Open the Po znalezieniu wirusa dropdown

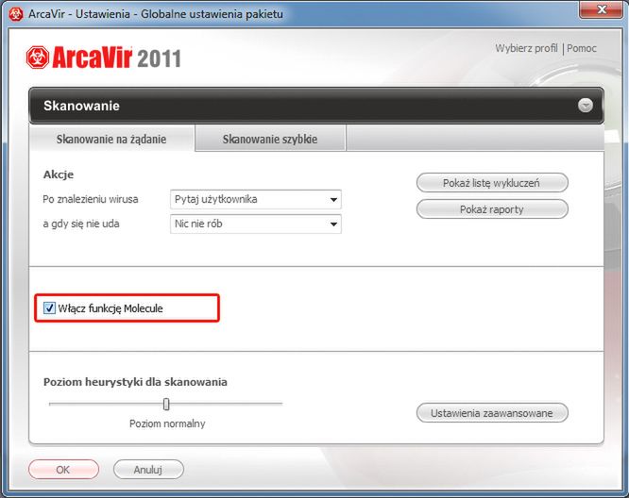(256, 199)
